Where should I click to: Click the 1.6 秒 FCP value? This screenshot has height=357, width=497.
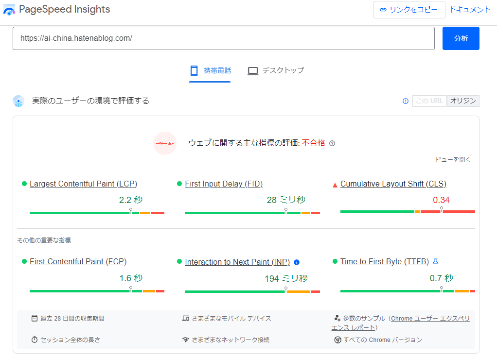point(131,278)
